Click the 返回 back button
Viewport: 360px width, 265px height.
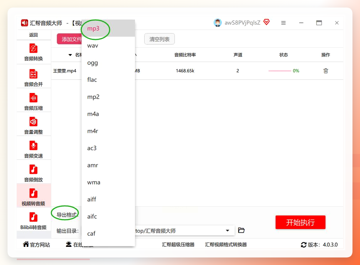click(33, 35)
